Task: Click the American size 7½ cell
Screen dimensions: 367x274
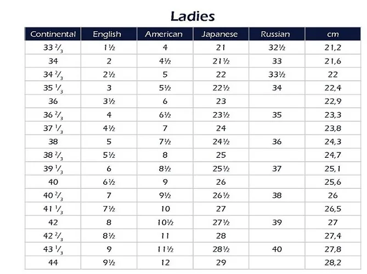Action: click(163, 141)
